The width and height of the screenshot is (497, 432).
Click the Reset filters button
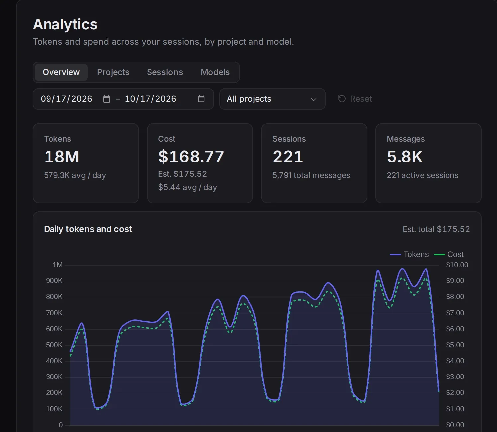(x=355, y=99)
